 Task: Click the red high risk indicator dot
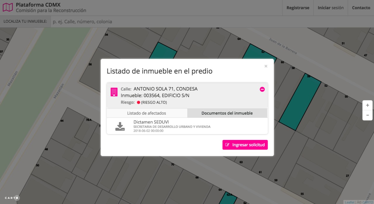(138, 102)
